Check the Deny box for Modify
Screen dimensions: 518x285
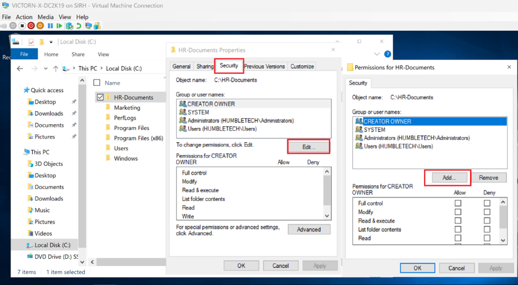487,212
